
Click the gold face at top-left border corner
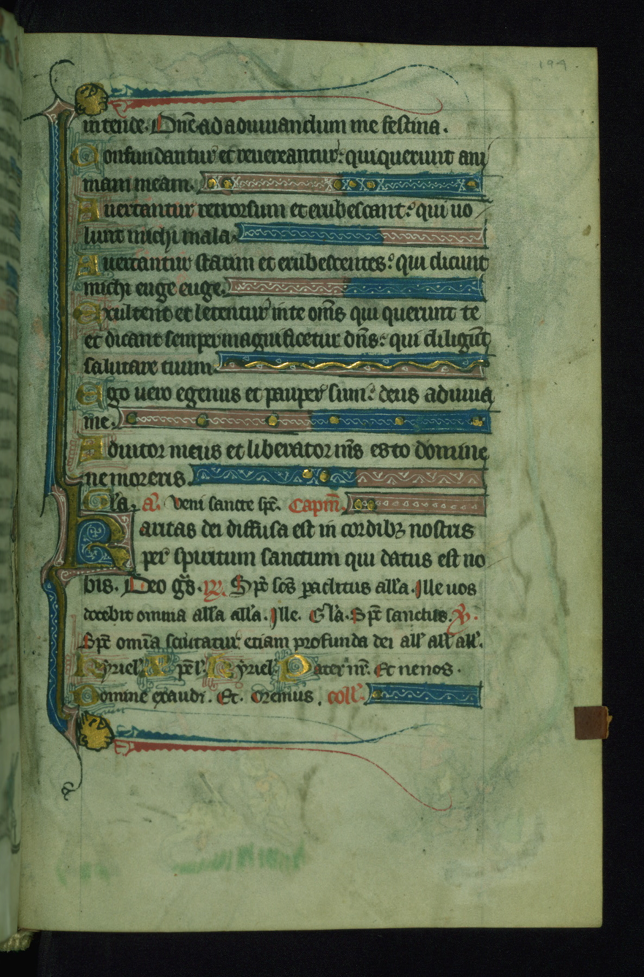pyautogui.click(x=93, y=95)
